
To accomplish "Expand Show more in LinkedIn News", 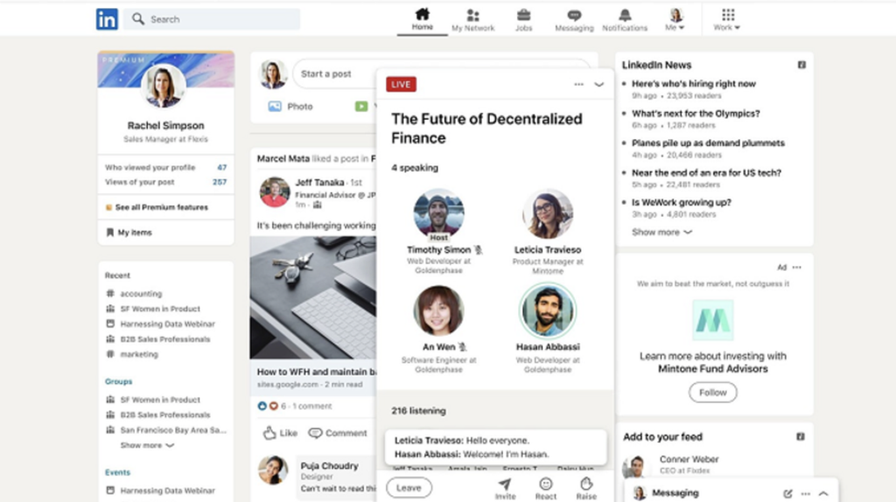I will (x=661, y=233).
